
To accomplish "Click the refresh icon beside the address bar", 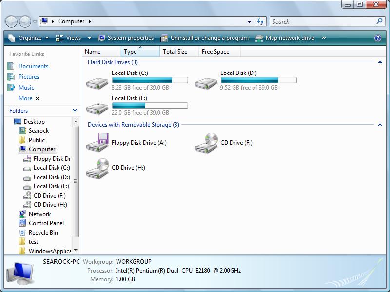I will (260, 21).
